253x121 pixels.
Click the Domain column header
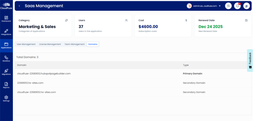22,65
